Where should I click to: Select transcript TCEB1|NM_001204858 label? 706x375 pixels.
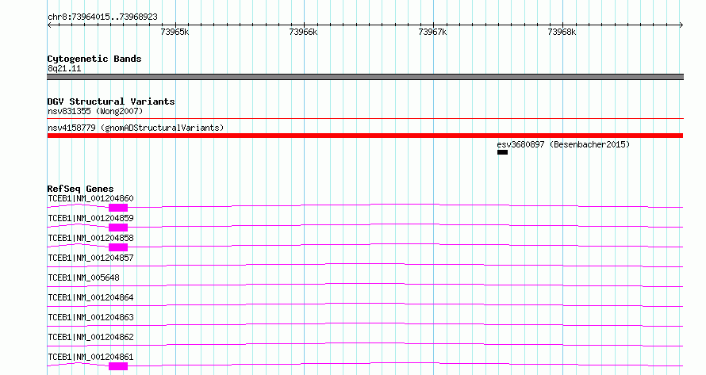(x=90, y=238)
